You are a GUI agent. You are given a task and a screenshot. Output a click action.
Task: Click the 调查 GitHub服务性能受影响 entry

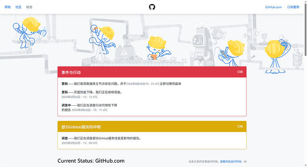coord(101,138)
